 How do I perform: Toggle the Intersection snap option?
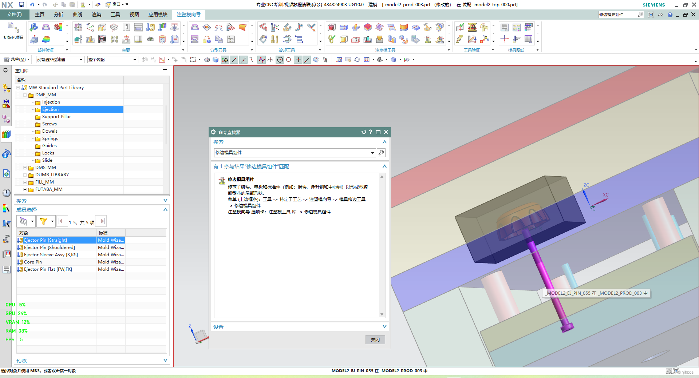coord(270,60)
